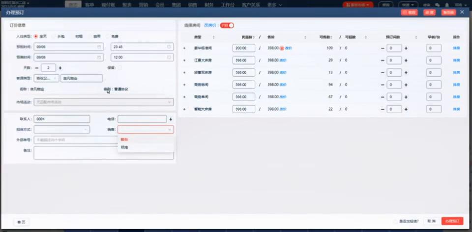Expand the room row with 13 available
472x232 pixels.
pyautogui.click(x=184, y=73)
